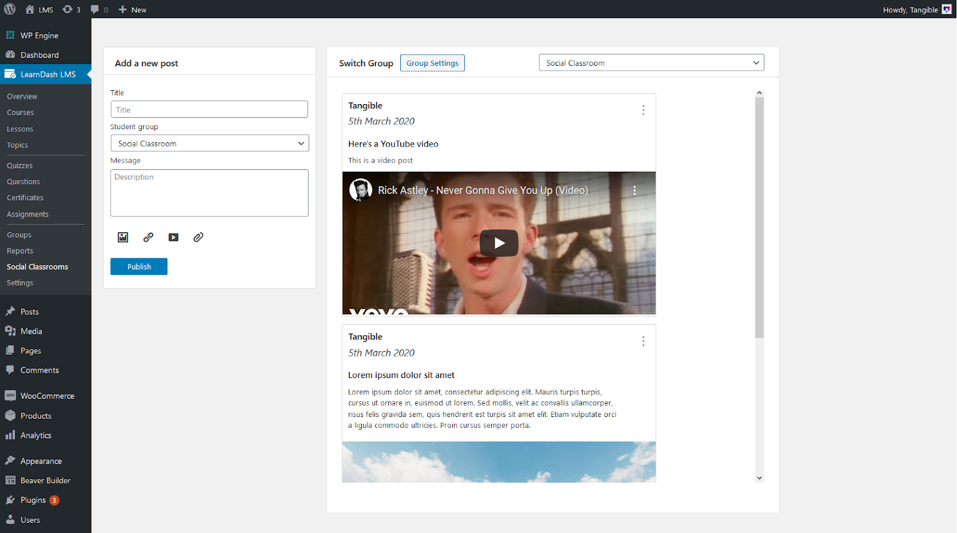
Task: Click into the post Title field
Action: coord(209,109)
